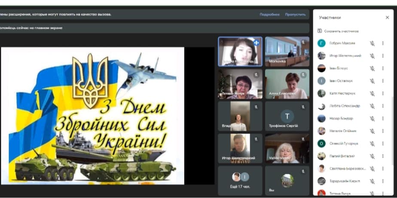This screenshot has height=198, width=397.
Task: Click the muted mic icon beside Катя Нестерчук
Action: (372, 94)
